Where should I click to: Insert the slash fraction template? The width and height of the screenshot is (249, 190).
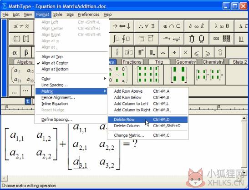tap(129, 52)
